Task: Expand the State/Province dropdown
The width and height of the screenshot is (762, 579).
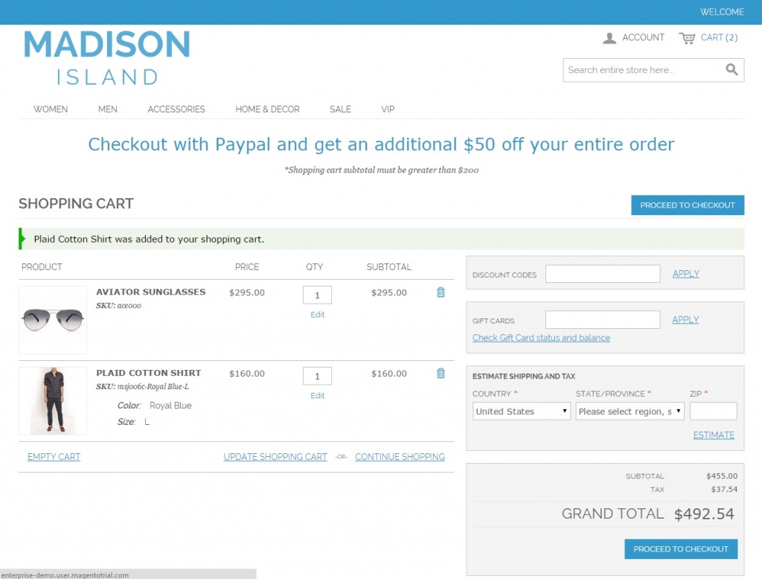Action: point(630,412)
